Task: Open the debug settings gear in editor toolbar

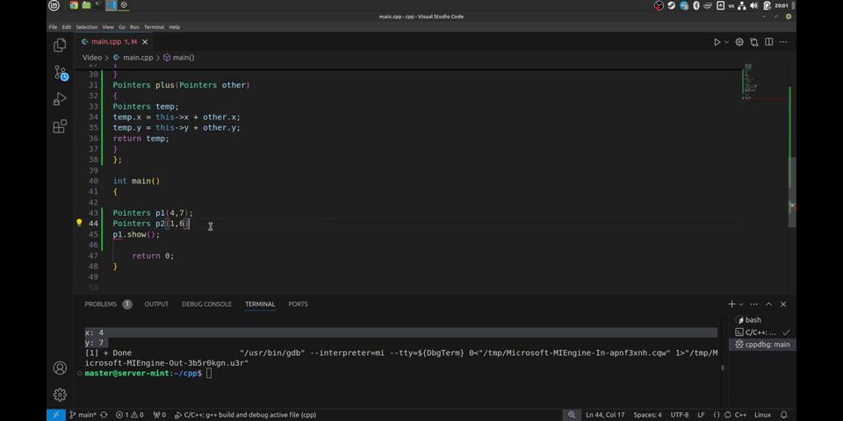Action: [x=739, y=42]
